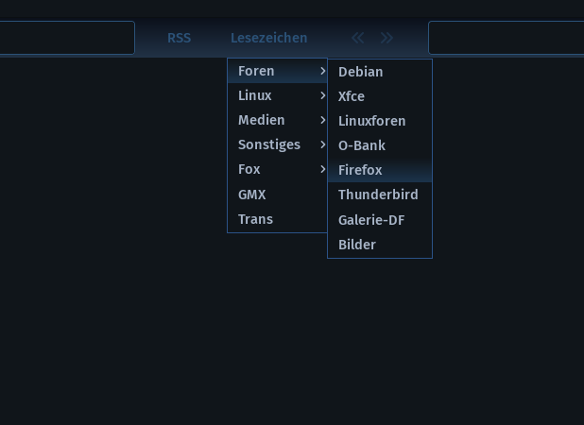
Task: Open the Lesezeichen bookmarks menu
Action: tap(268, 38)
